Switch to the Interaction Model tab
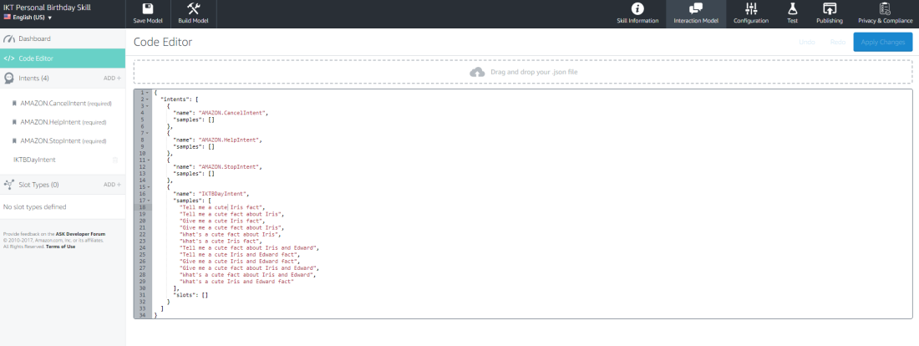 pos(696,14)
